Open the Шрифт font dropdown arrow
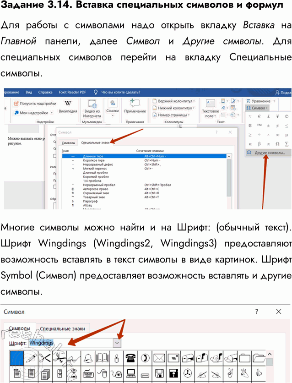Image resolution: width=292 pixels, height=383 pixels. (118, 343)
